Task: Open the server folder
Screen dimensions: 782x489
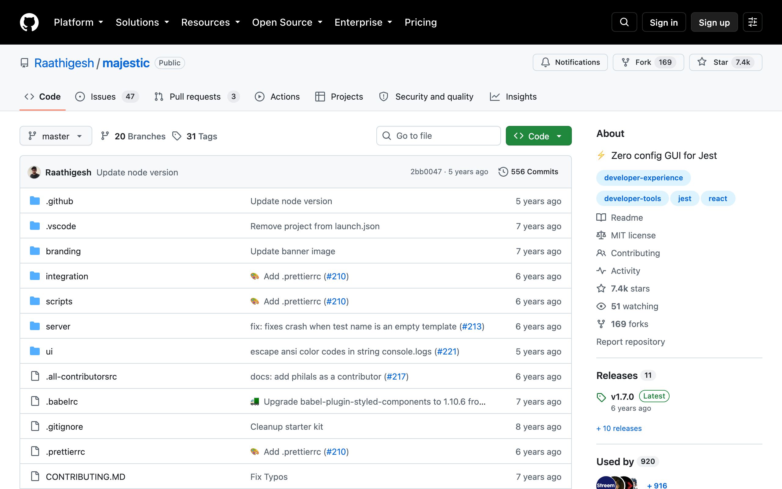Action: (x=58, y=326)
